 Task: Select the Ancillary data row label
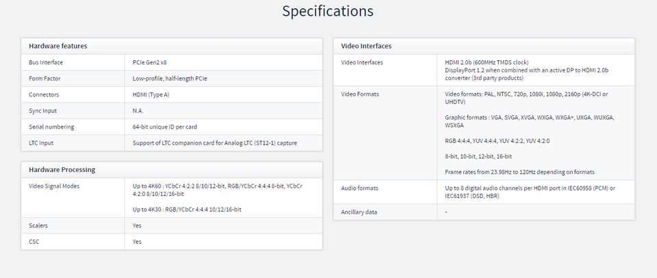[358, 212]
